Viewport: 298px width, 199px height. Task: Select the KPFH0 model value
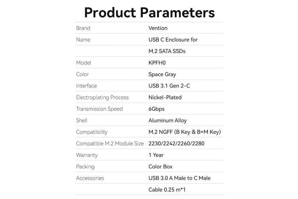(157, 63)
